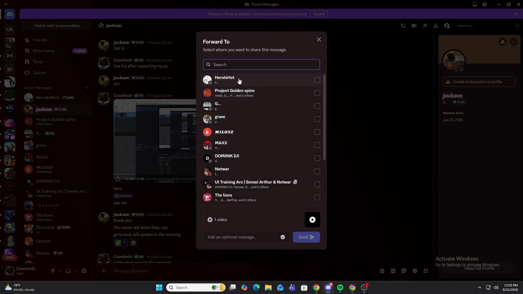Open audio output options arrow
This screenshot has width=523, height=294.
coord(75,271)
